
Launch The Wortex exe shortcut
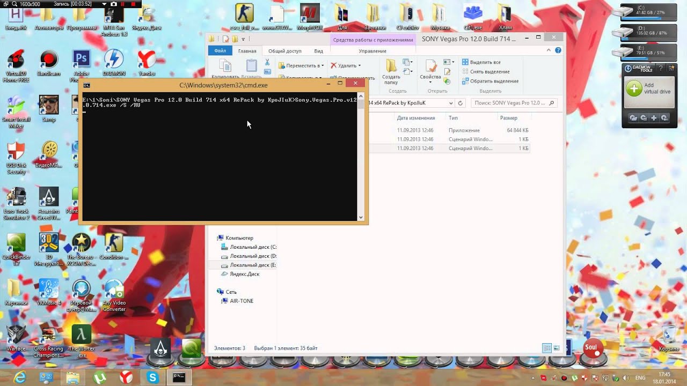[x=82, y=342]
